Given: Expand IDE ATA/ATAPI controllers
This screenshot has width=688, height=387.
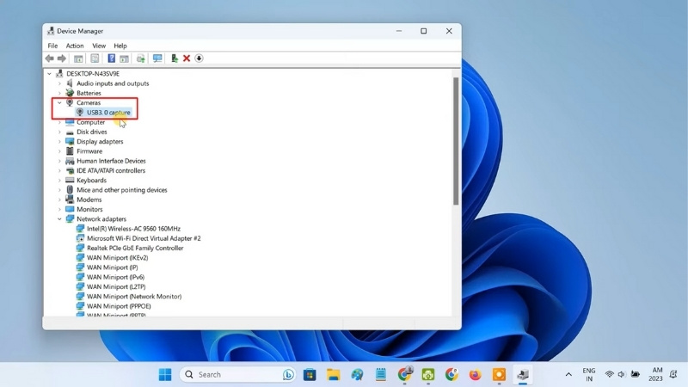Looking at the screenshot, I should [59, 170].
